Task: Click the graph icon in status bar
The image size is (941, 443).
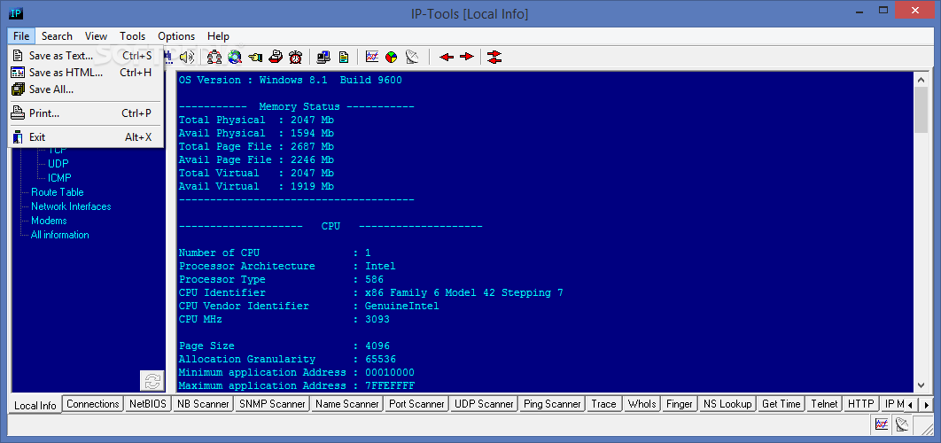Action: pos(883,424)
